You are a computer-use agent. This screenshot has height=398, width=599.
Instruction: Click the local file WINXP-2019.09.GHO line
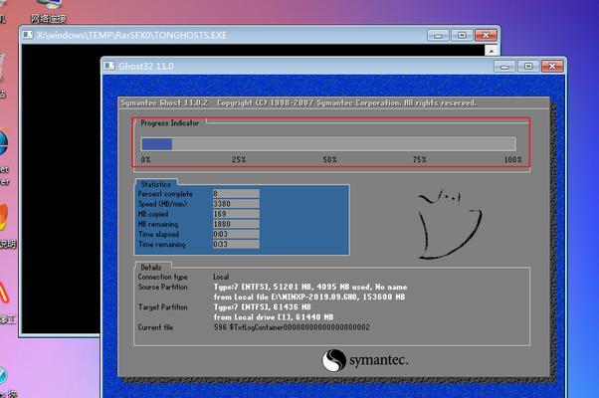[x=309, y=297]
